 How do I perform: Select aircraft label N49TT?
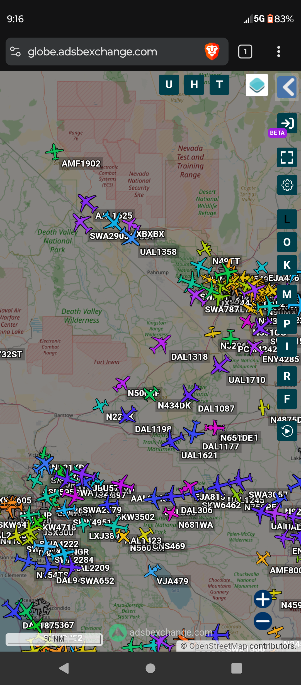pos(226,261)
